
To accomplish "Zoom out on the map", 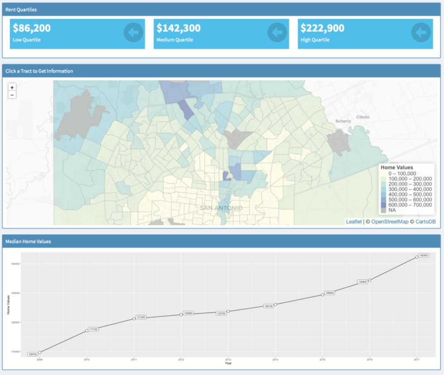I will 12,95.
